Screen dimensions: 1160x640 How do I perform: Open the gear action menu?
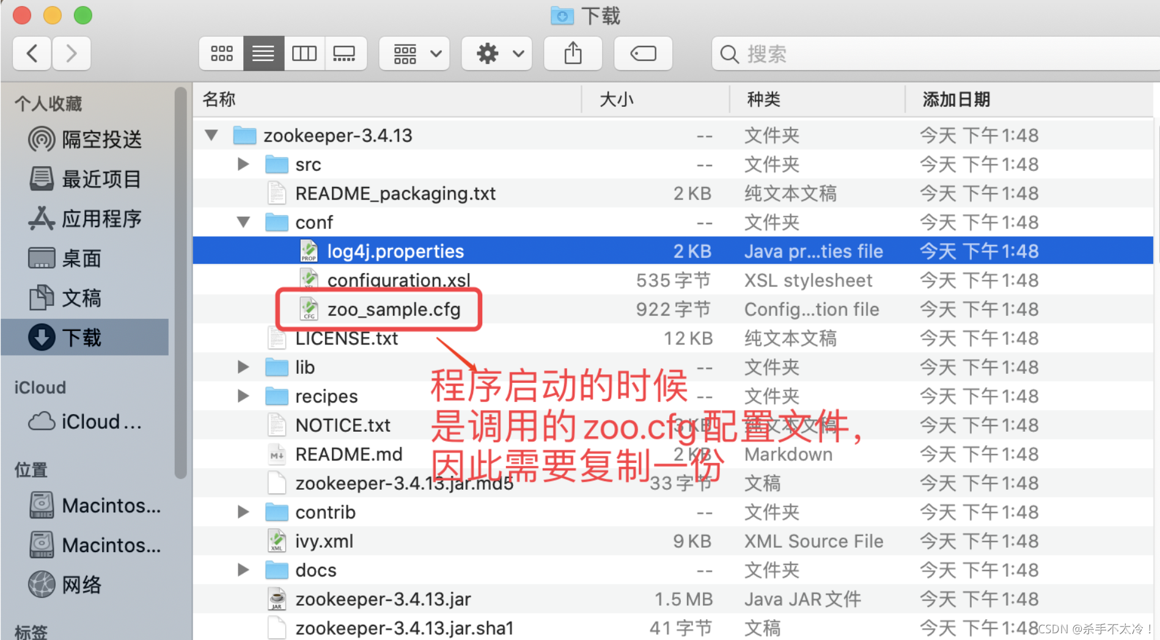[497, 54]
